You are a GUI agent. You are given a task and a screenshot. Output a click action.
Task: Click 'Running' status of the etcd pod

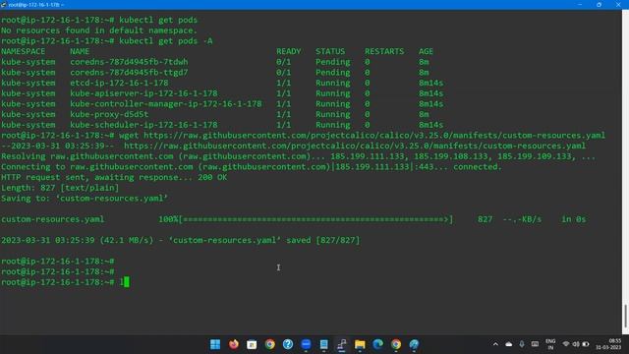click(x=332, y=83)
